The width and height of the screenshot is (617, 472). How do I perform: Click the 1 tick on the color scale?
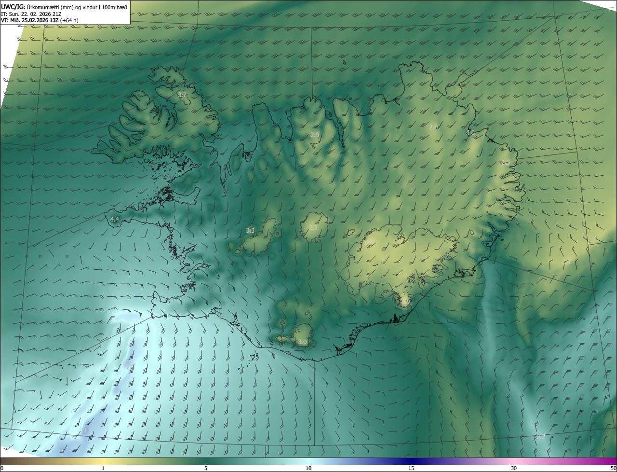(x=103, y=468)
